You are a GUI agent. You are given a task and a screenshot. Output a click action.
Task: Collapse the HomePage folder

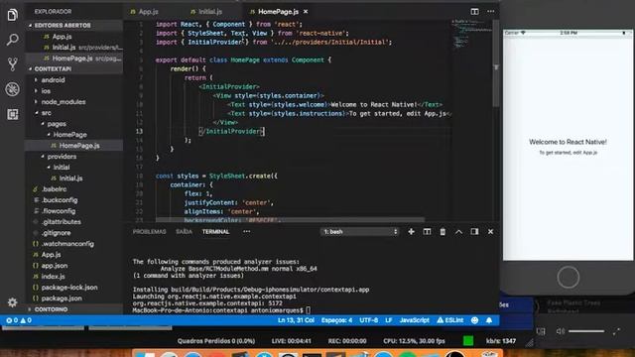pyautogui.click(x=69, y=135)
